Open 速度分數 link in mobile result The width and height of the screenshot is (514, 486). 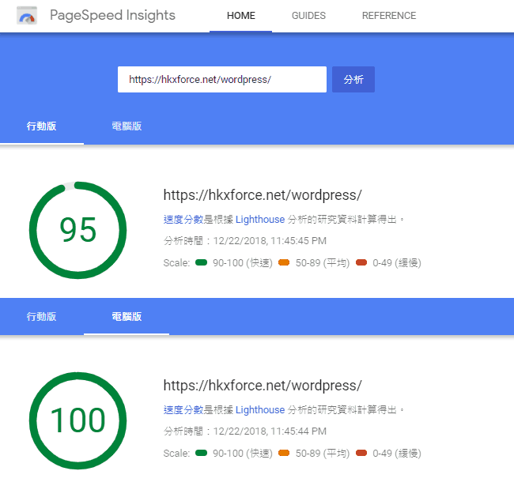click(183, 220)
